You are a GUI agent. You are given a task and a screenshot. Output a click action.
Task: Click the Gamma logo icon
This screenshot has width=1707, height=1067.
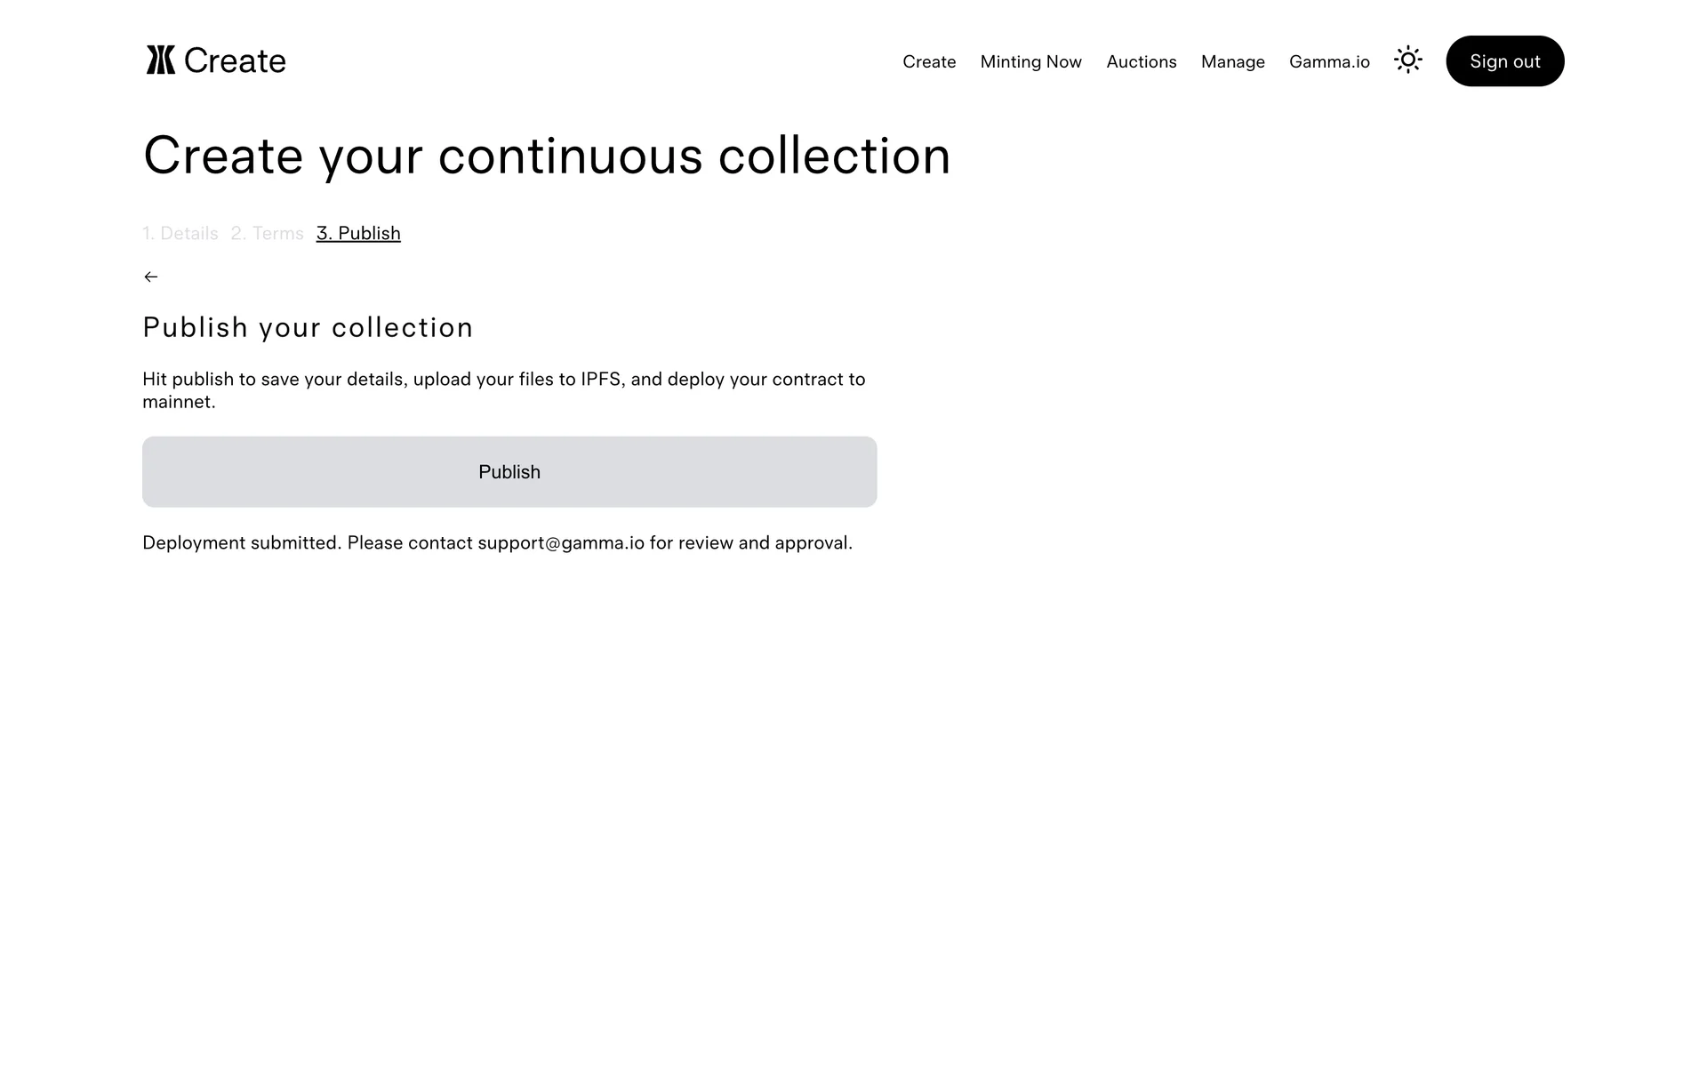(161, 60)
